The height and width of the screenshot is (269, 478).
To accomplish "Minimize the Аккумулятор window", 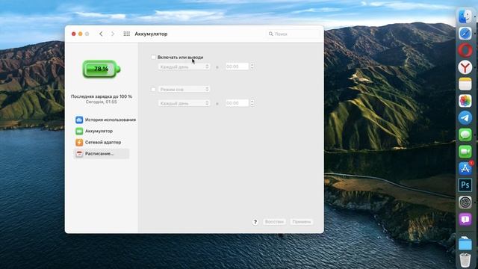I will coord(80,34).
